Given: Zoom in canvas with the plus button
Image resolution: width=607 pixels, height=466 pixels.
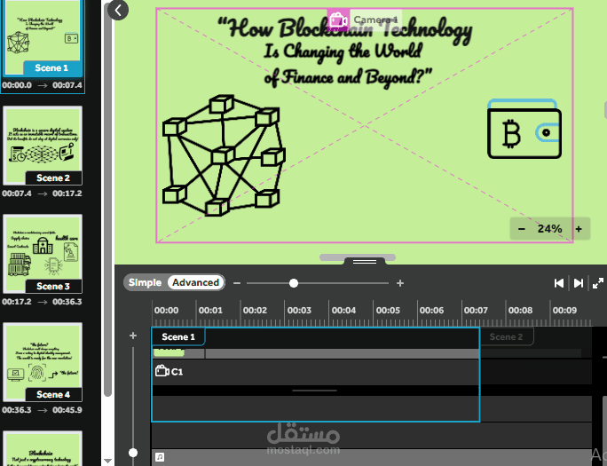Looking at the screenshot, I should tap(579, 229).
